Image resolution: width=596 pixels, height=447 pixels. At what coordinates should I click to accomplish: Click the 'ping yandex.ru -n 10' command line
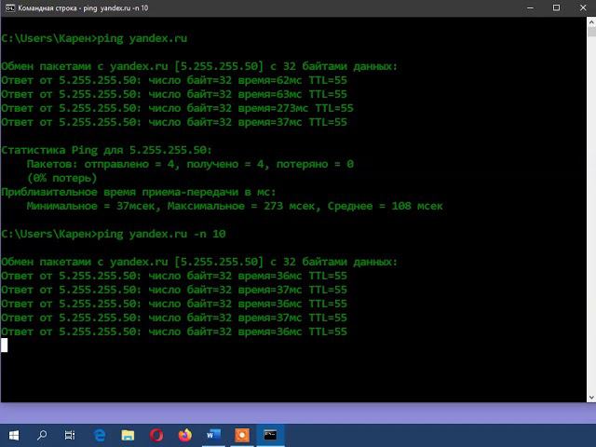[114, 234]
